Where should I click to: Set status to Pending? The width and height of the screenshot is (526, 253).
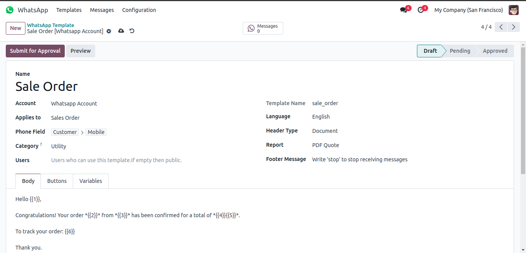460,51
